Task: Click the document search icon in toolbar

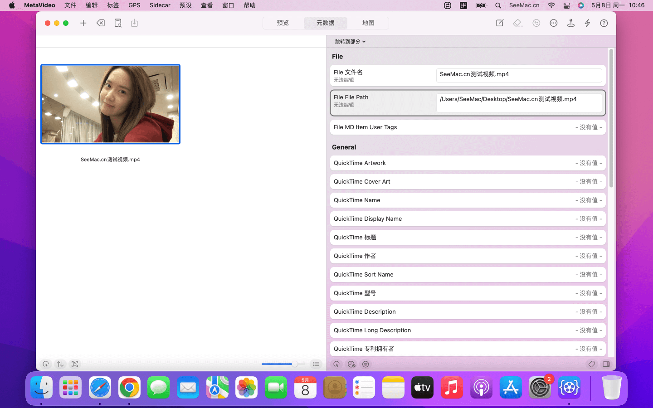Action: click(x=118, y=23)
